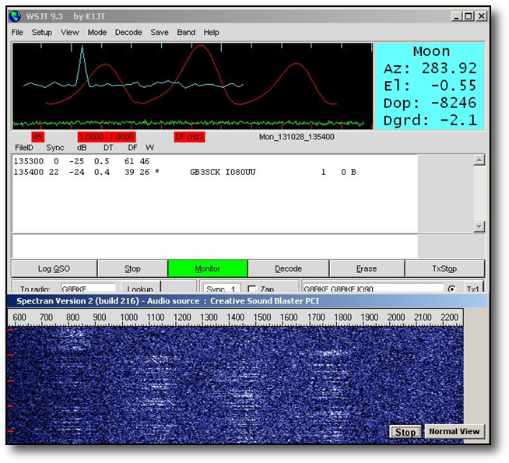Click the To radio callsign field
Image resolution: width=509 pixels, height=463 pixels.
click(x=87, y=289)
